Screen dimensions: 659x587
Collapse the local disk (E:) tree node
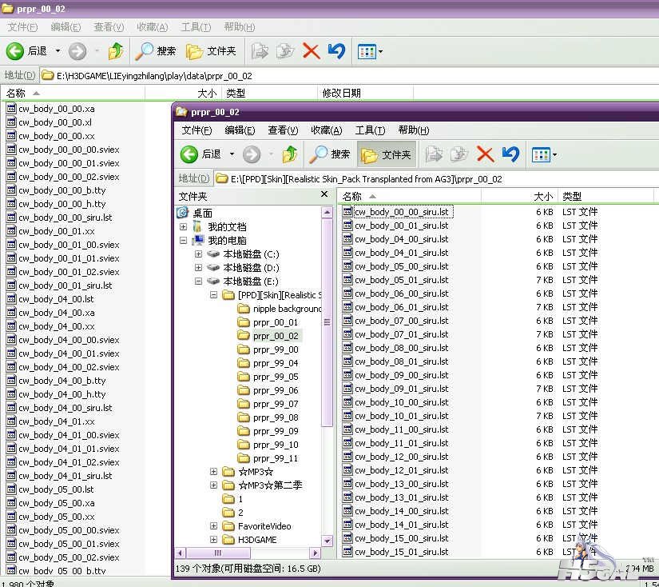click(x=198, y=281)
